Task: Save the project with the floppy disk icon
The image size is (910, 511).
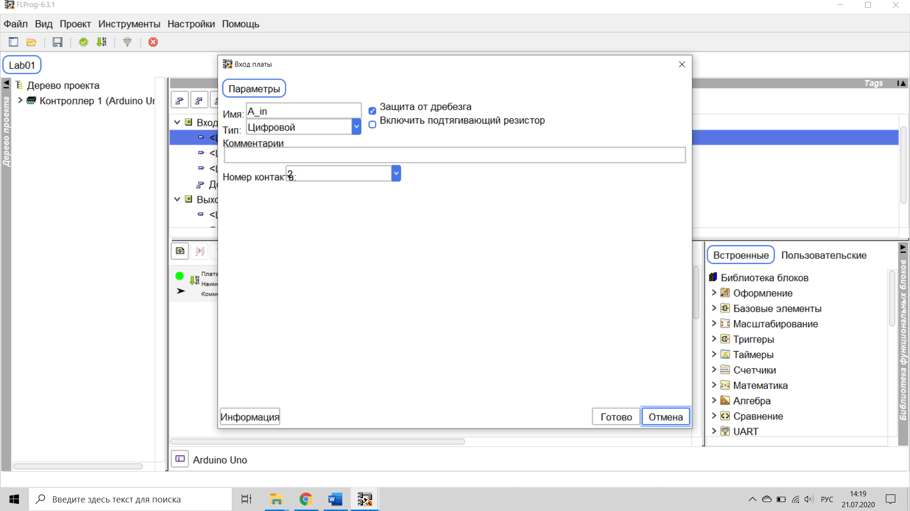Action: click(x=57, y=42)
